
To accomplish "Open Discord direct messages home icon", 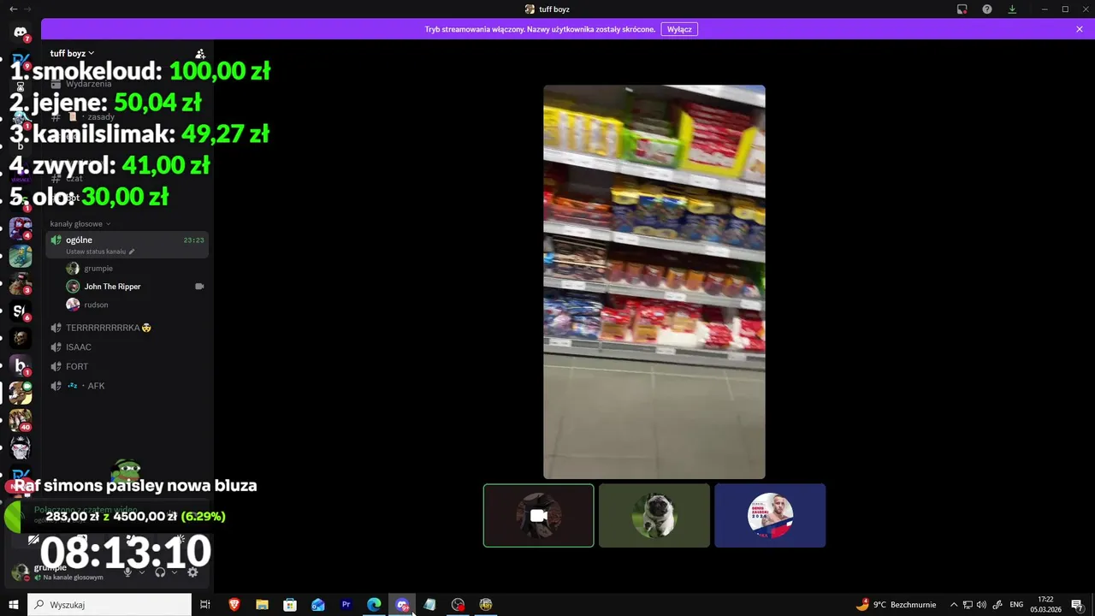I will [x=21, y=33].
